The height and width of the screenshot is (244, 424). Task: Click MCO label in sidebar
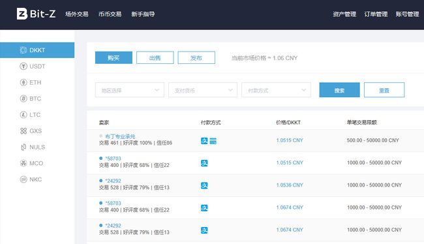coord(36,163)
